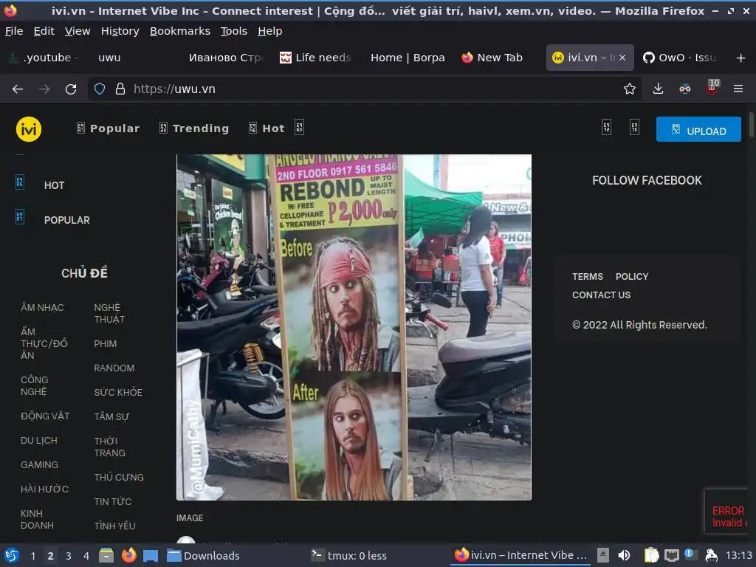Click the URL address bar
The height and width of the screenshot is (567, 756).
364,89
